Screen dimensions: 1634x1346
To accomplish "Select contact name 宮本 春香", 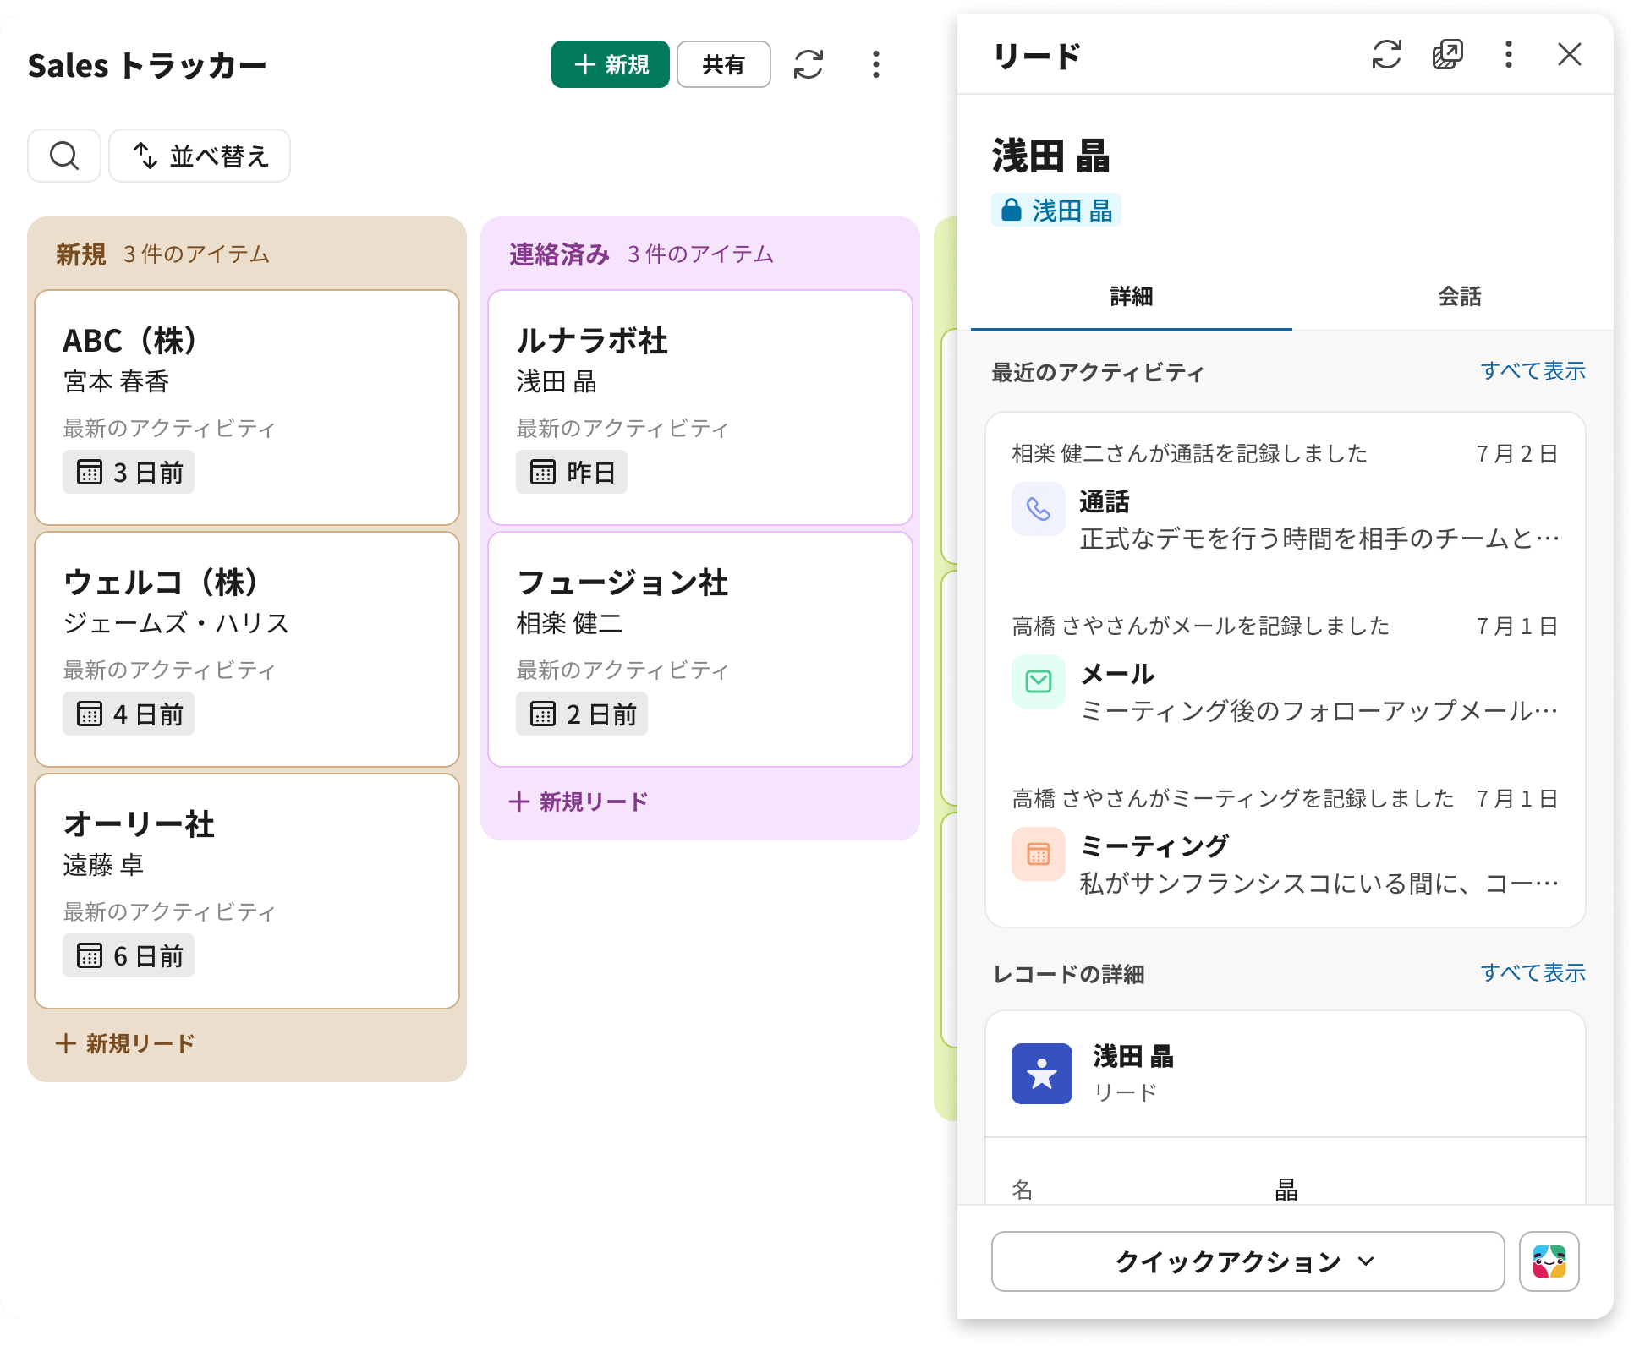I will coord(117,381).
